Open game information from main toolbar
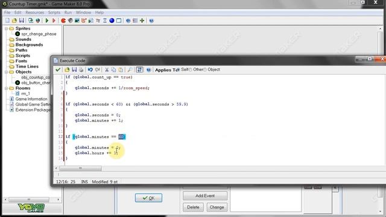Screen dimensions: 386x217 (128, 20)
